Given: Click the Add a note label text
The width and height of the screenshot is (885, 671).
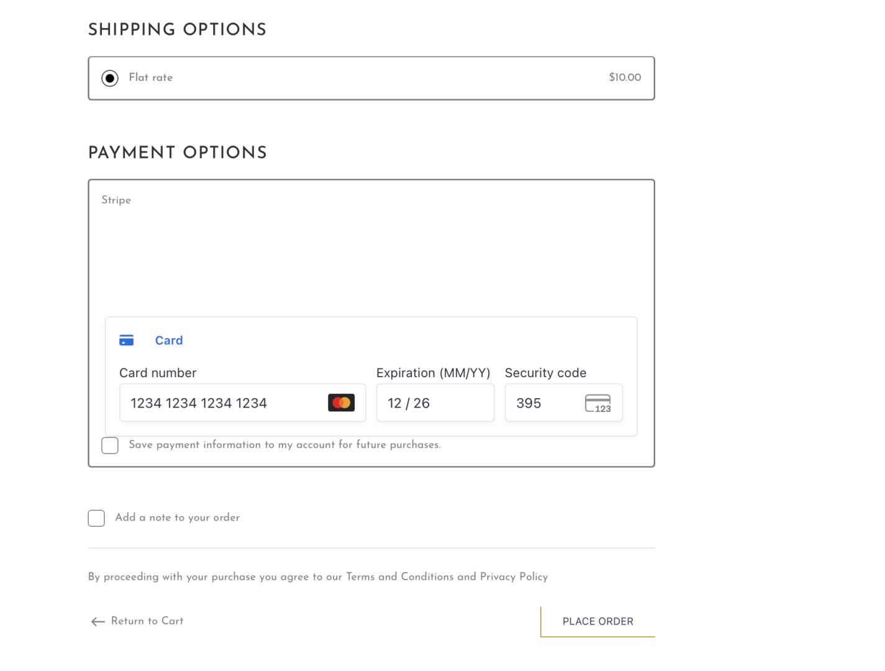Looking at the screenshot, I should click(x=177, y=518).
